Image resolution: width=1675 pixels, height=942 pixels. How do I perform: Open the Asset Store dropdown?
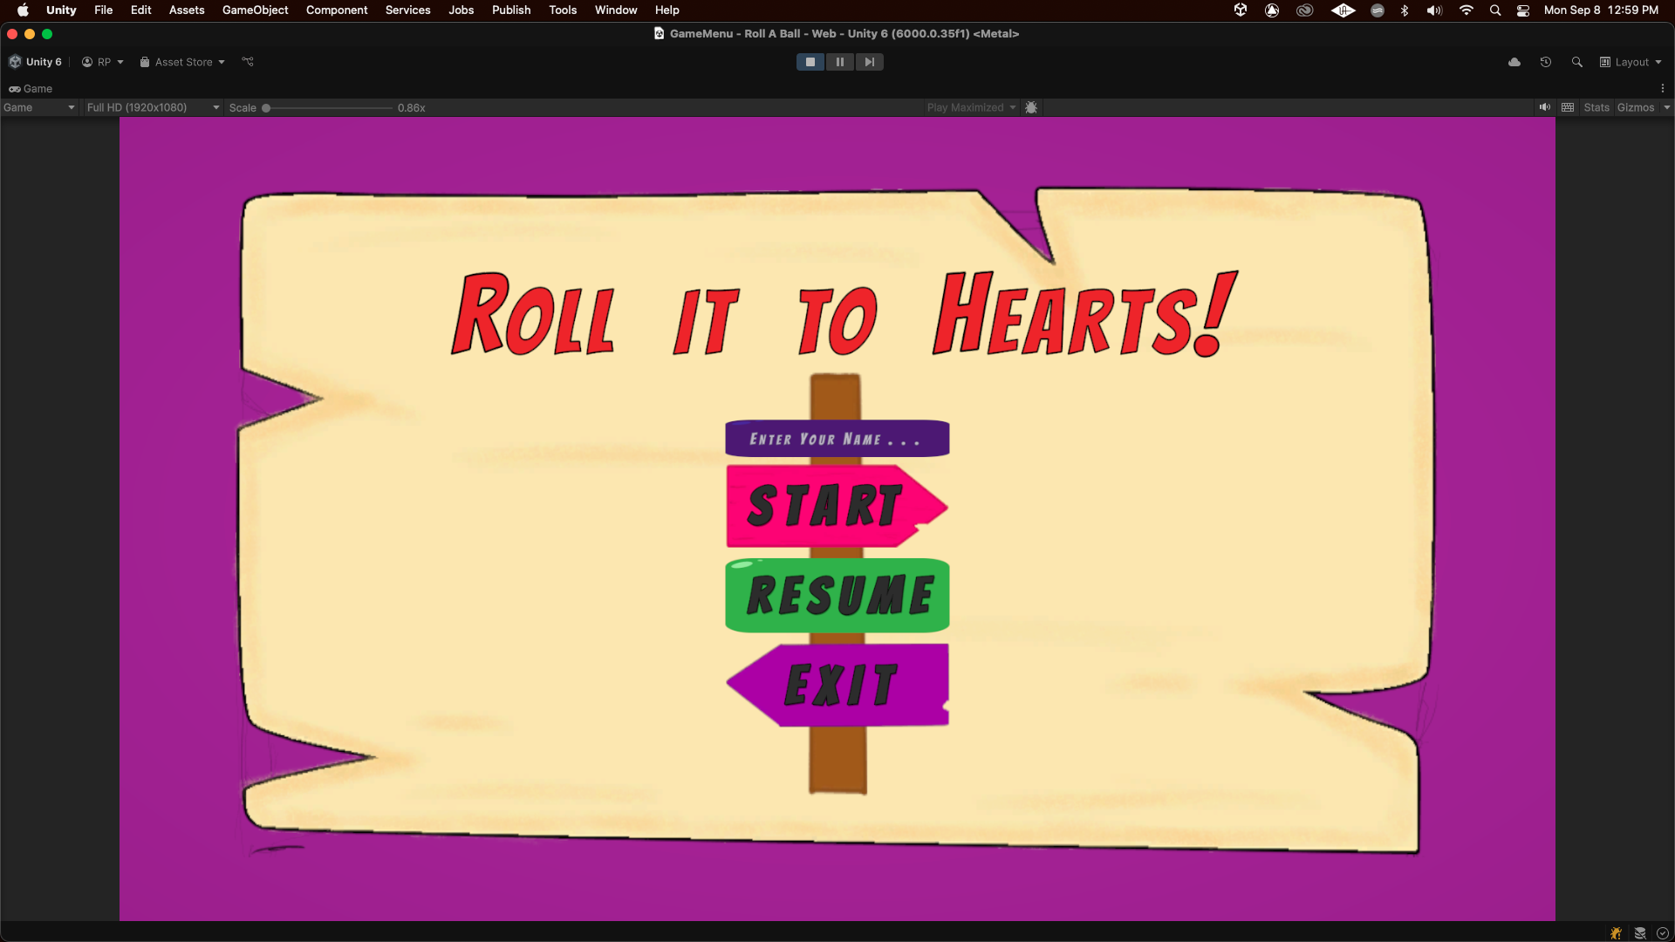(x=182, y=62)
